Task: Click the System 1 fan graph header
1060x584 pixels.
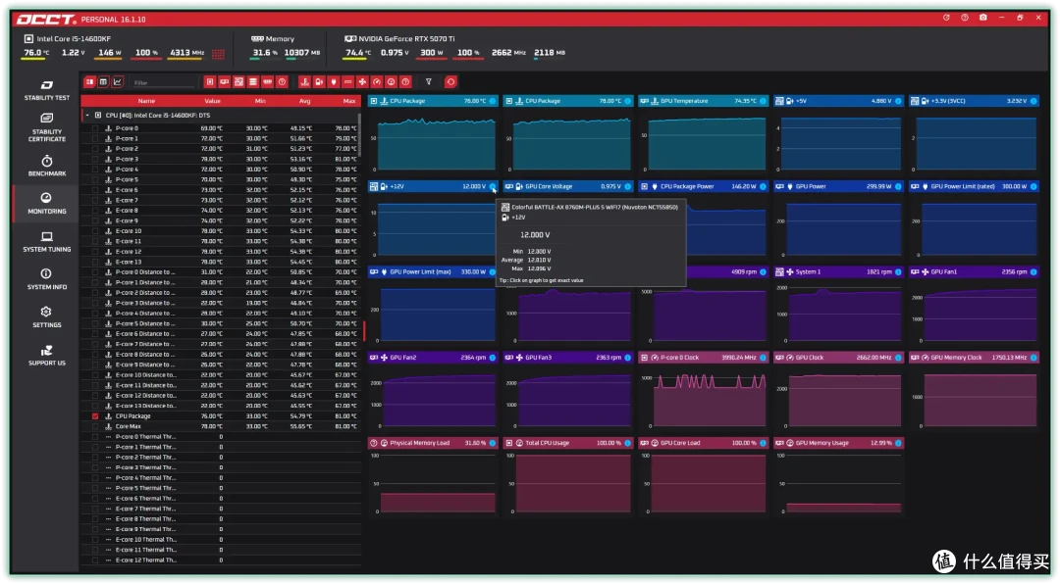Action: pos(838,272)
